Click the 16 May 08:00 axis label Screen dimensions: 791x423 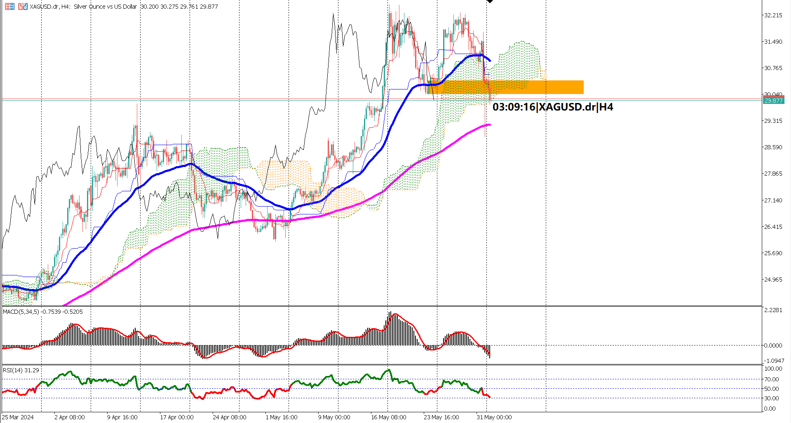click(x=388, y=417)
